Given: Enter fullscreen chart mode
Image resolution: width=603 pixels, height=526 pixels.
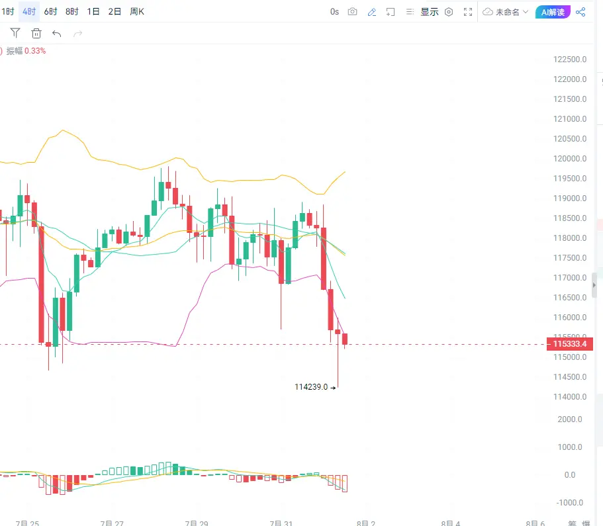Looking at the screenshot, I should tap(467, 12).
